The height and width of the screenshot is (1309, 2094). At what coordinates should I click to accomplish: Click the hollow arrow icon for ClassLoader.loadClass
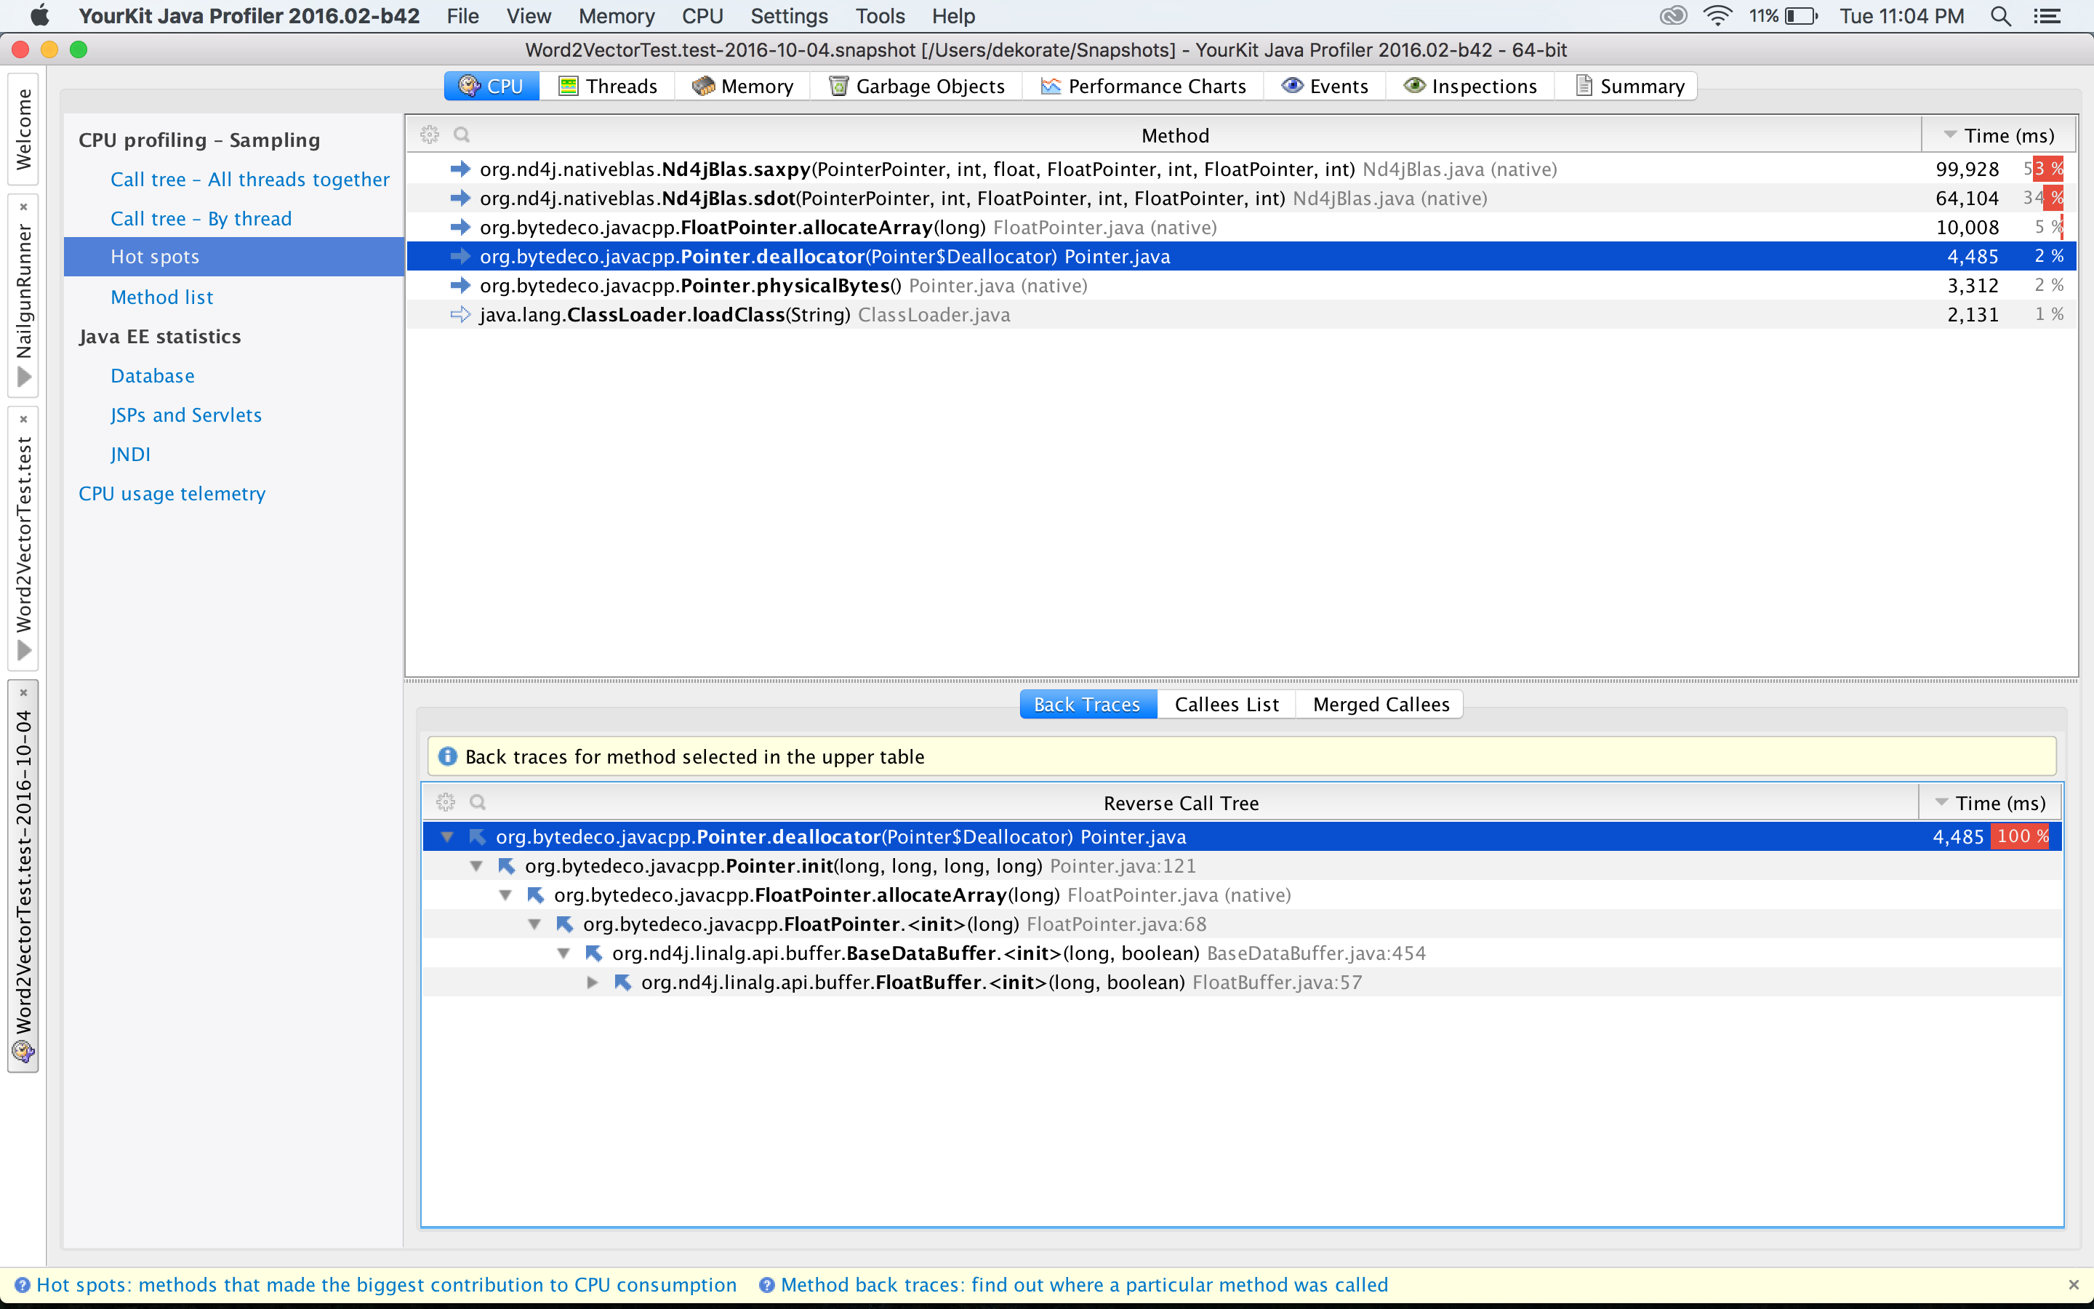point(460,314)
